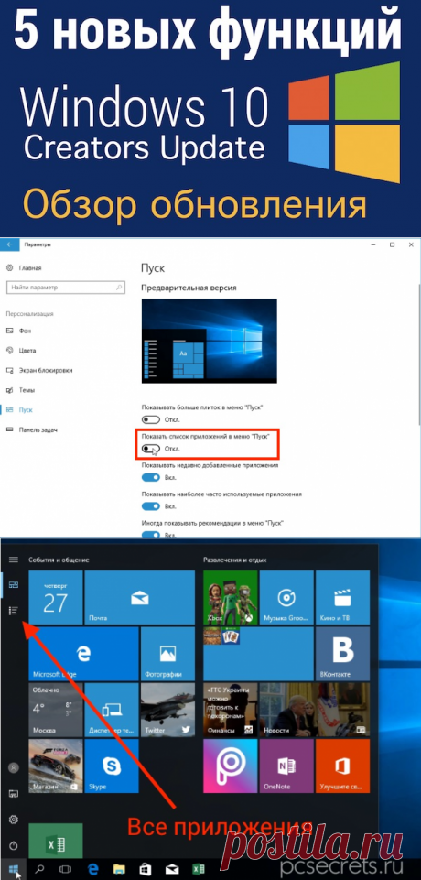Screen dimensions: 421x880
Task: Open File Explorer icon in Start rail
Action: click(14, 794)
